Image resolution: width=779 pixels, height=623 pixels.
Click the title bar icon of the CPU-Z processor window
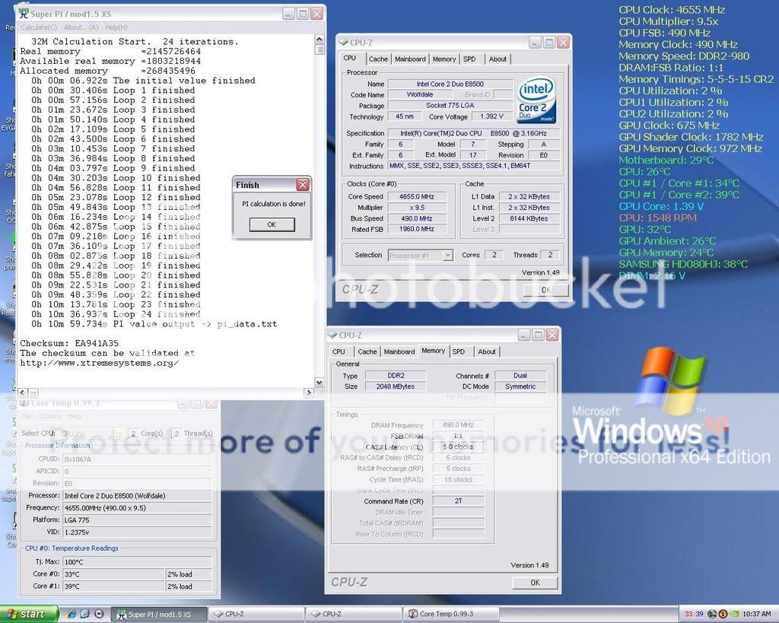343,43
